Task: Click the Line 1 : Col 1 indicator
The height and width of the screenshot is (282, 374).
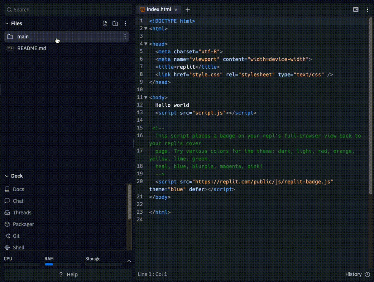Action: tap(152, 275)
